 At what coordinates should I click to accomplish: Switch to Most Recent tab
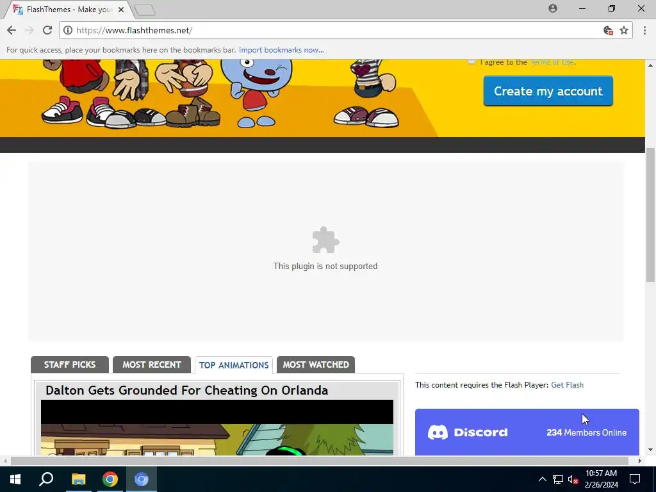click(152, 365)
